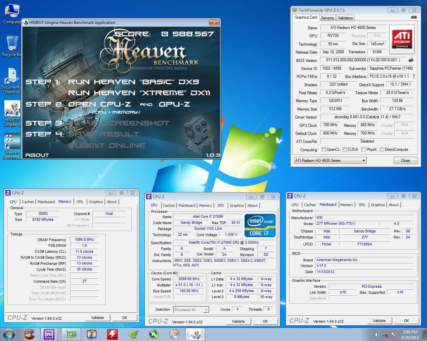Viewport: 427px width, 341px height.
Task: Click the Driver Version field in GPU-Z
Action: [x=367, y=117]
